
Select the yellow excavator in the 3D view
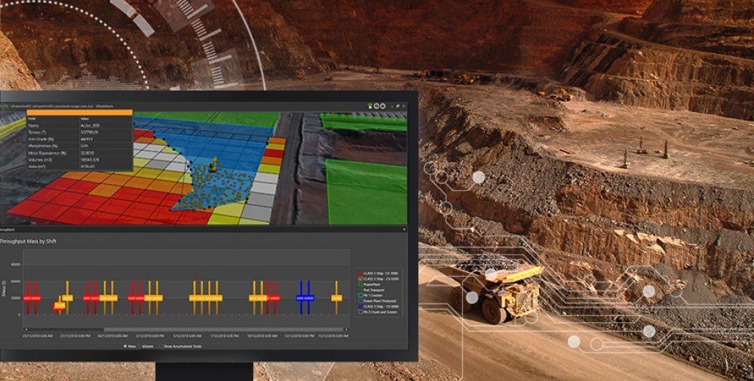213,164
